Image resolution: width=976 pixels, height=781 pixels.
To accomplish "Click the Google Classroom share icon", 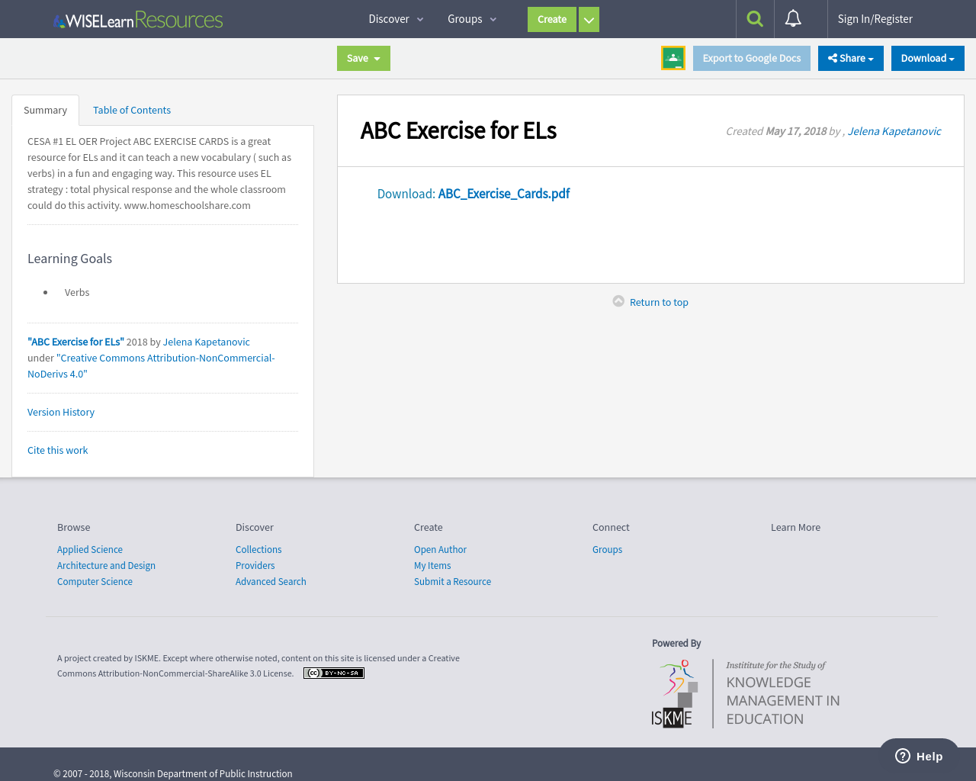I will (673, 57).
